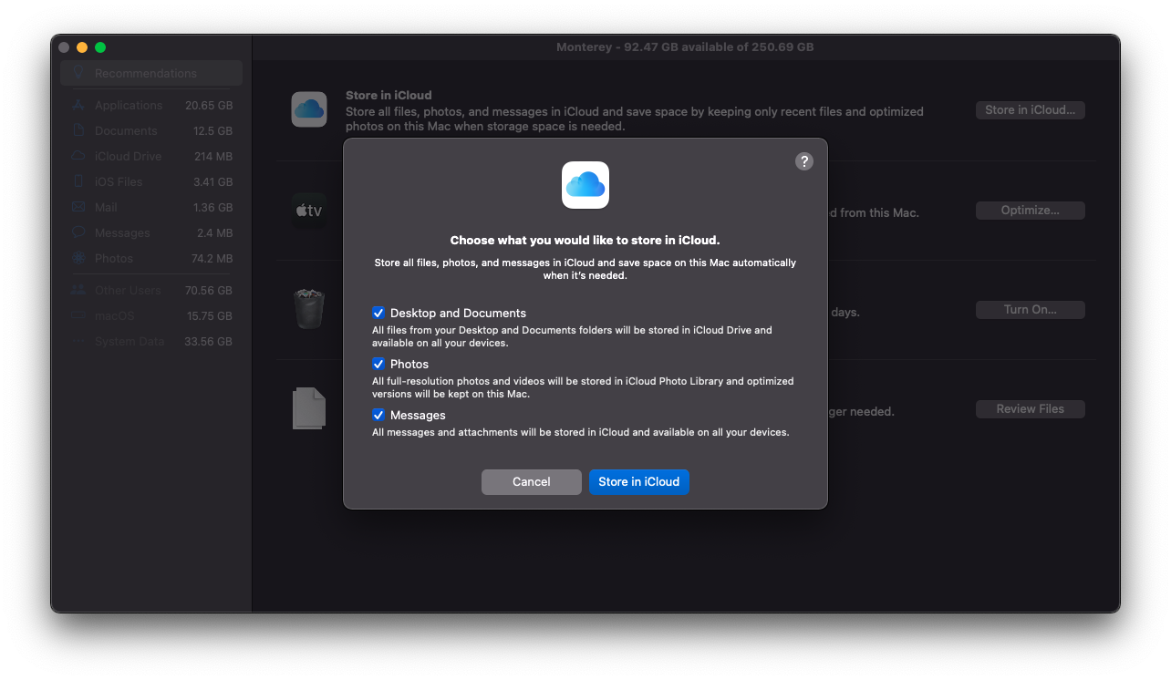Click the text "All full-resolution photos and videos will be stored"

(492, 381)
